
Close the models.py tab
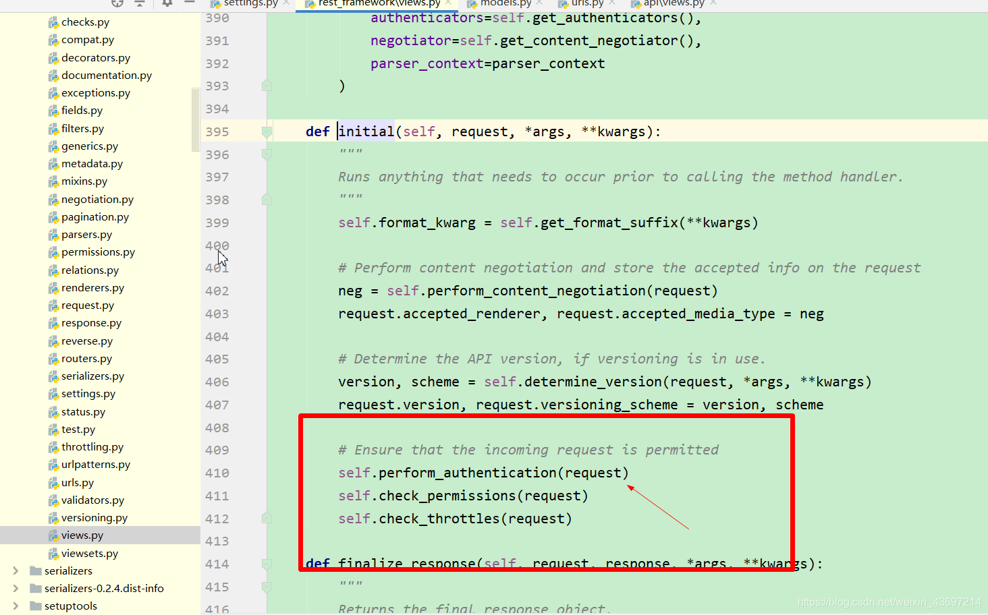point(539,3)
